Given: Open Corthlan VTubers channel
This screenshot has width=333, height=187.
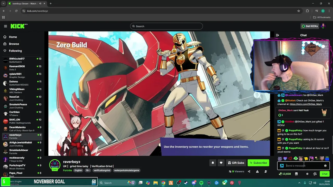Looking at the screenshot, I should [22, 113].
